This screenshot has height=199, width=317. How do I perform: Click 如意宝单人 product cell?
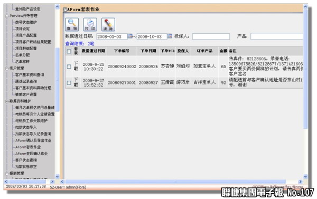point(204,66)
